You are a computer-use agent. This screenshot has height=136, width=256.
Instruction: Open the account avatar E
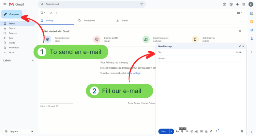click(x=251, y=5)
